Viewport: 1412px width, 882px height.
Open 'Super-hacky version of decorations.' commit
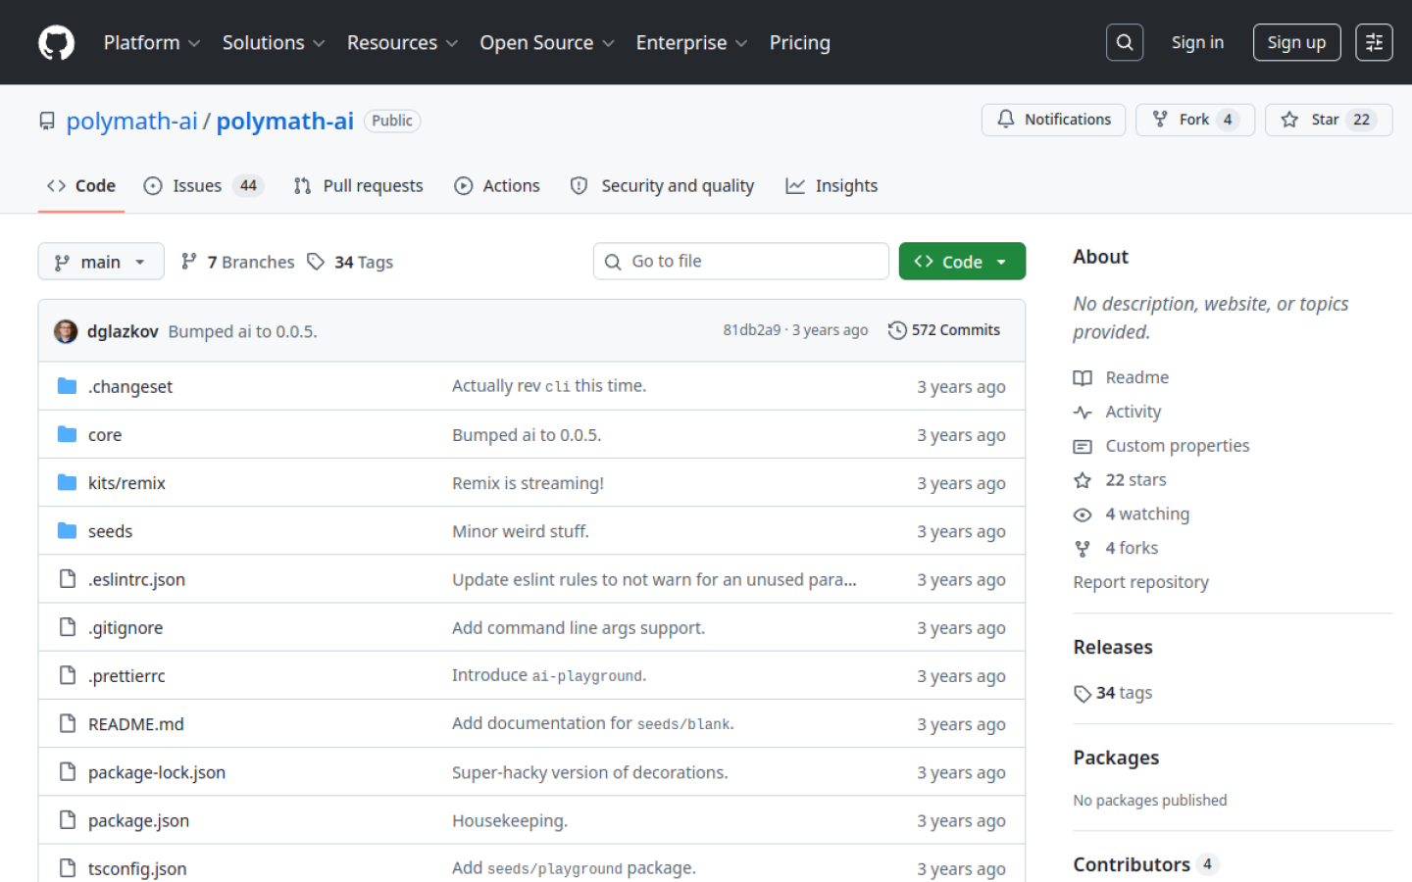coord(589,772)
